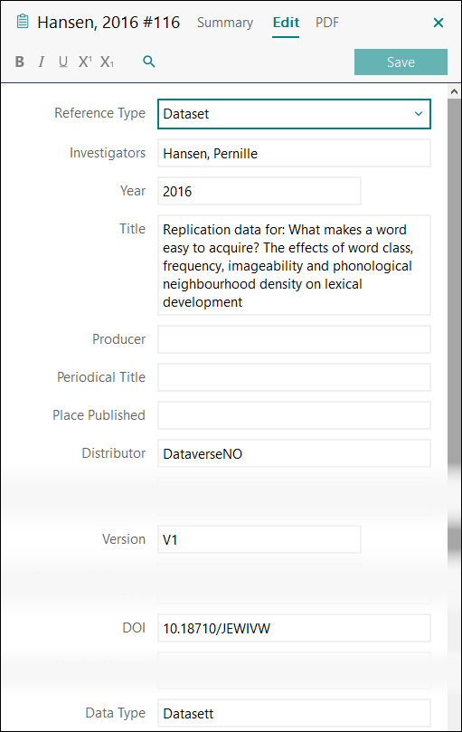Click the empty Producer field
Screen dimensions: 462x732
point(294,339)
